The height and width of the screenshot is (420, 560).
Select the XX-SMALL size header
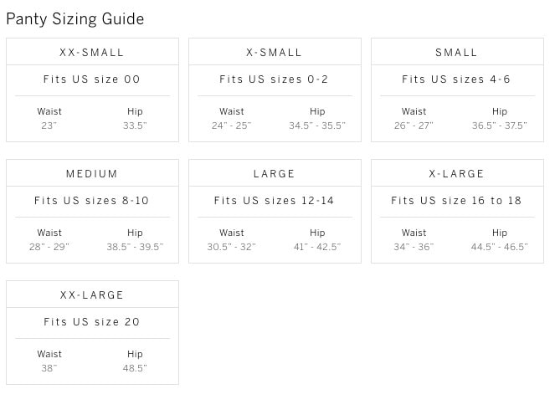click(x=92, y=53)
